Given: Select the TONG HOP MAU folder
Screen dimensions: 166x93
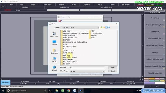Looking at the screenshot, I should 97,33.
